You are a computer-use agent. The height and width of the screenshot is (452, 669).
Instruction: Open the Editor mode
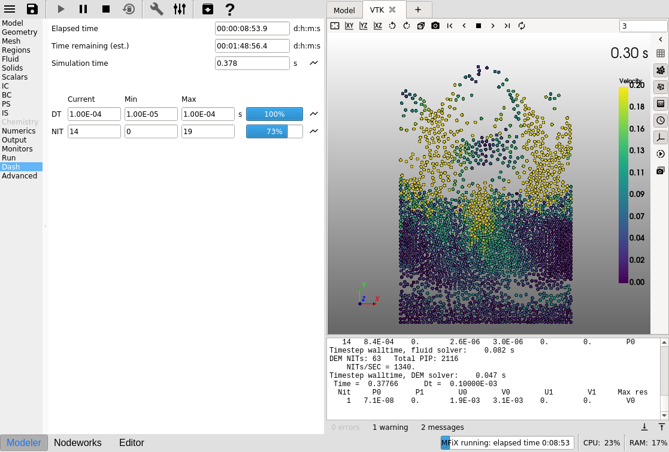pos(132,443)
